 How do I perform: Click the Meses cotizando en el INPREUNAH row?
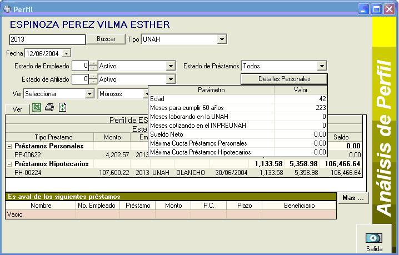[x=238, y=126]
